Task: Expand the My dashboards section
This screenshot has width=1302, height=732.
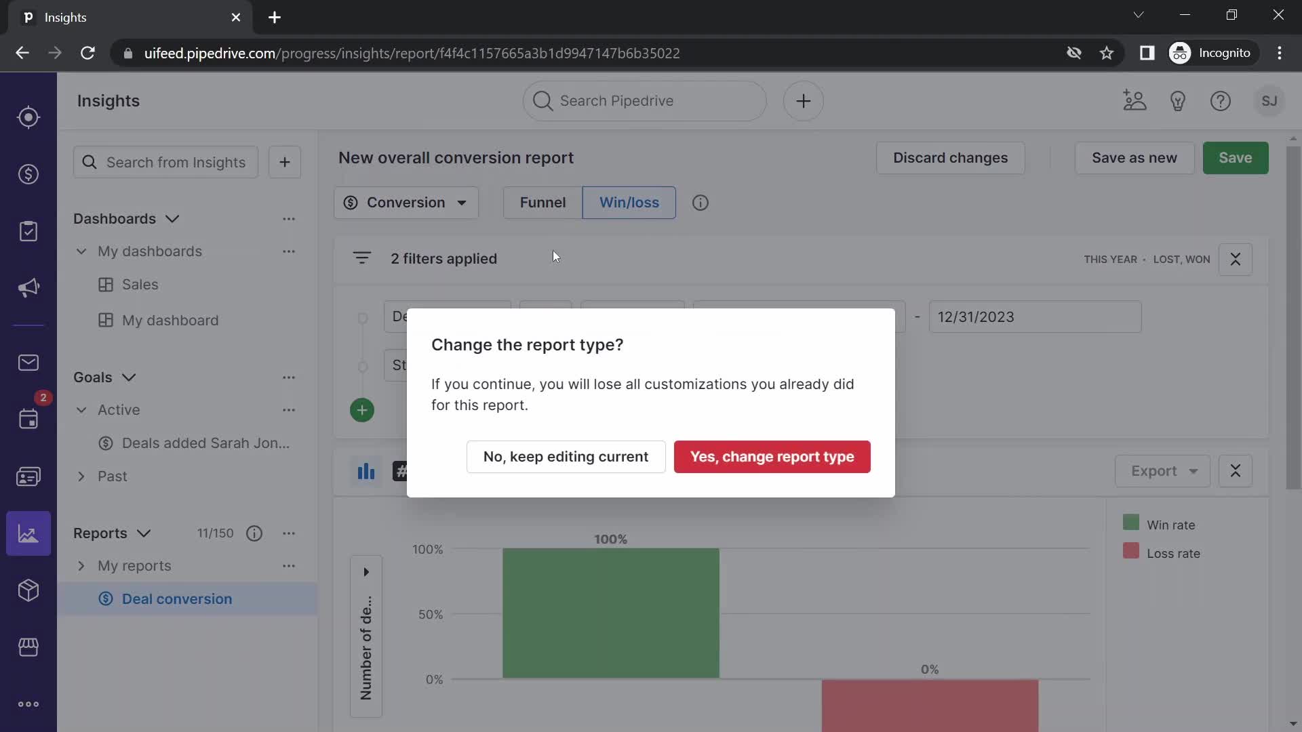Action: 81,252
